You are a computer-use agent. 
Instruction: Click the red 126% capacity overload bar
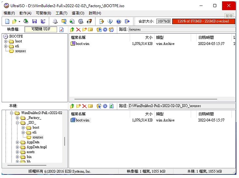204,21
